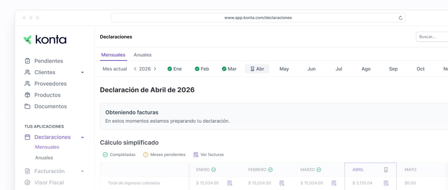This screenshot has width=448, height=190.
Task: Click the 2026 year label
Action: tap(145, 69)
